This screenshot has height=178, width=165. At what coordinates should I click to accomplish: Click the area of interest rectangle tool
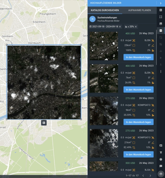coord(161,17)
